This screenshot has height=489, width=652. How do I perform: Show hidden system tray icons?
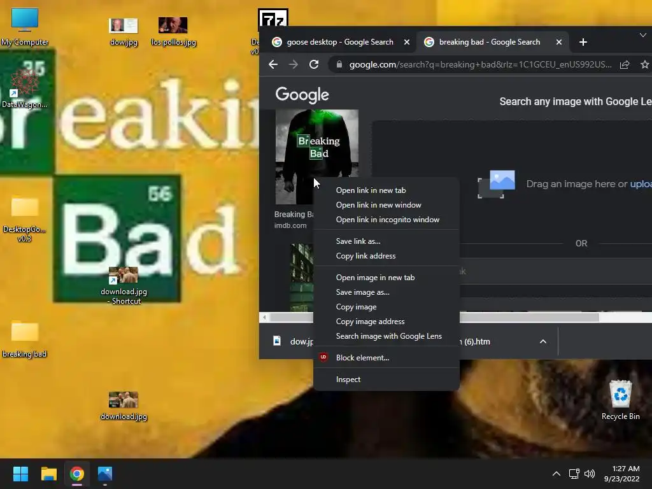(556, 474)
